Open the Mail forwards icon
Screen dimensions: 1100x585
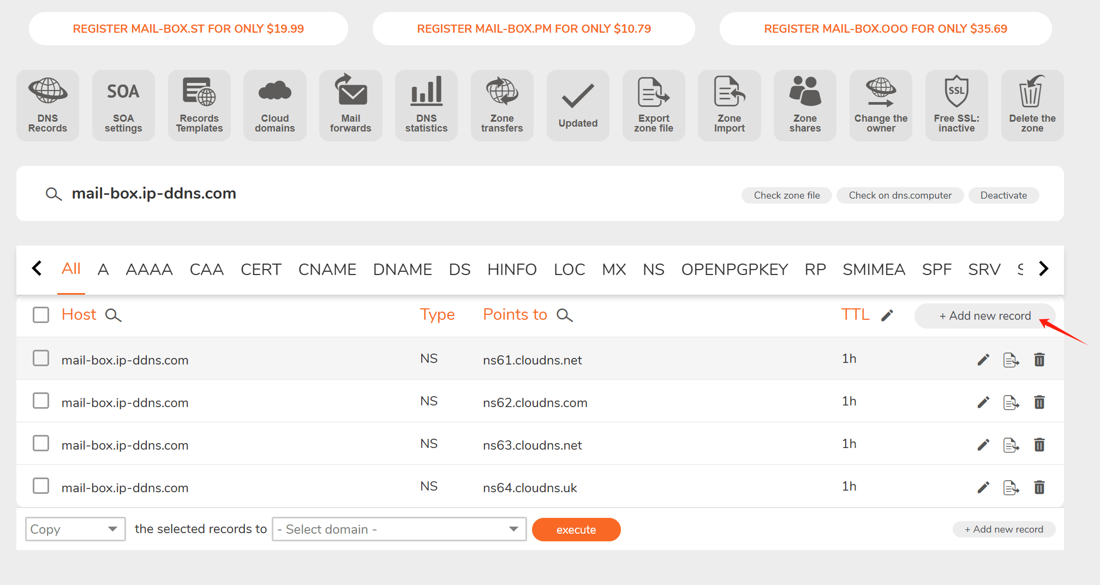(350, 105)
